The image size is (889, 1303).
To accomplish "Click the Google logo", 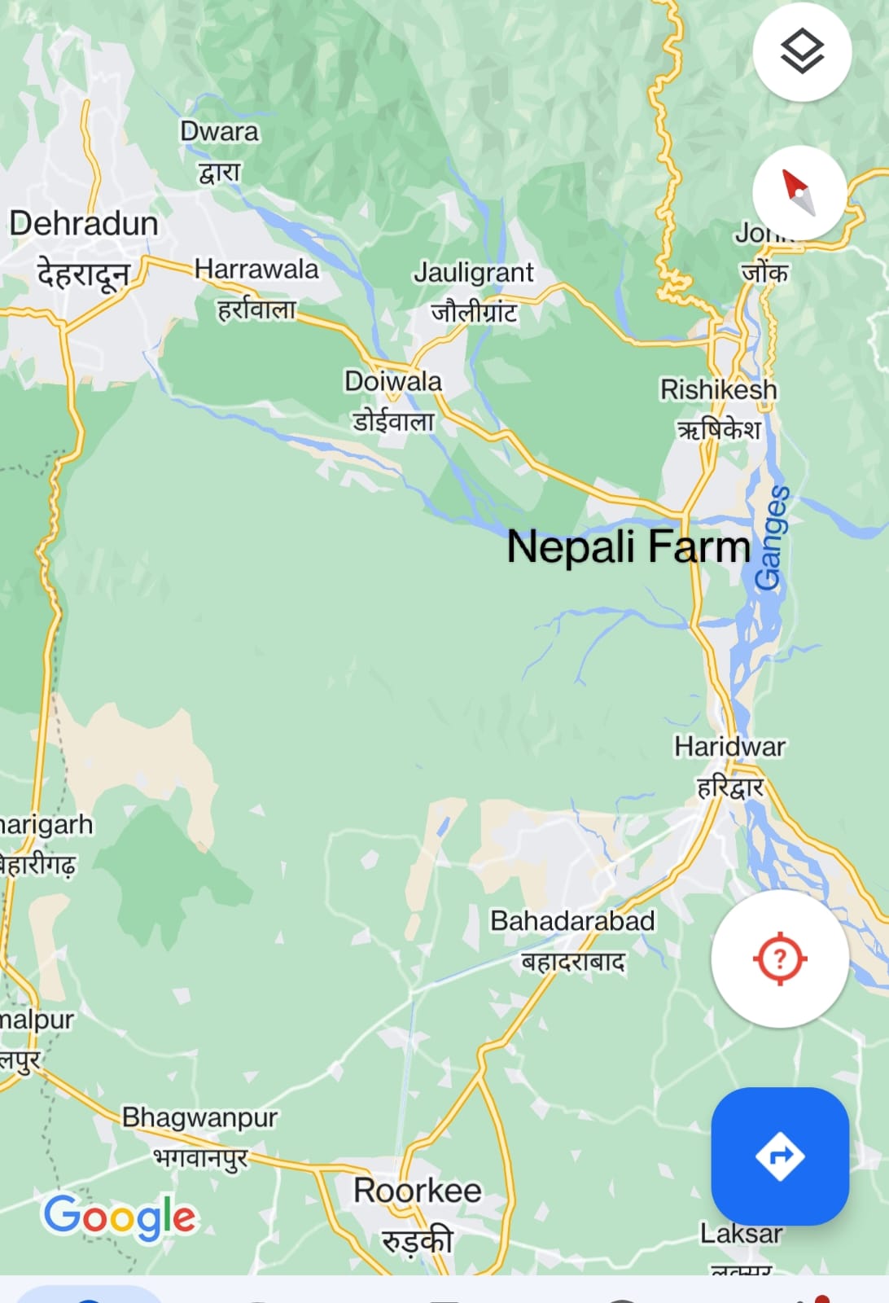I will coord(120,1217).
